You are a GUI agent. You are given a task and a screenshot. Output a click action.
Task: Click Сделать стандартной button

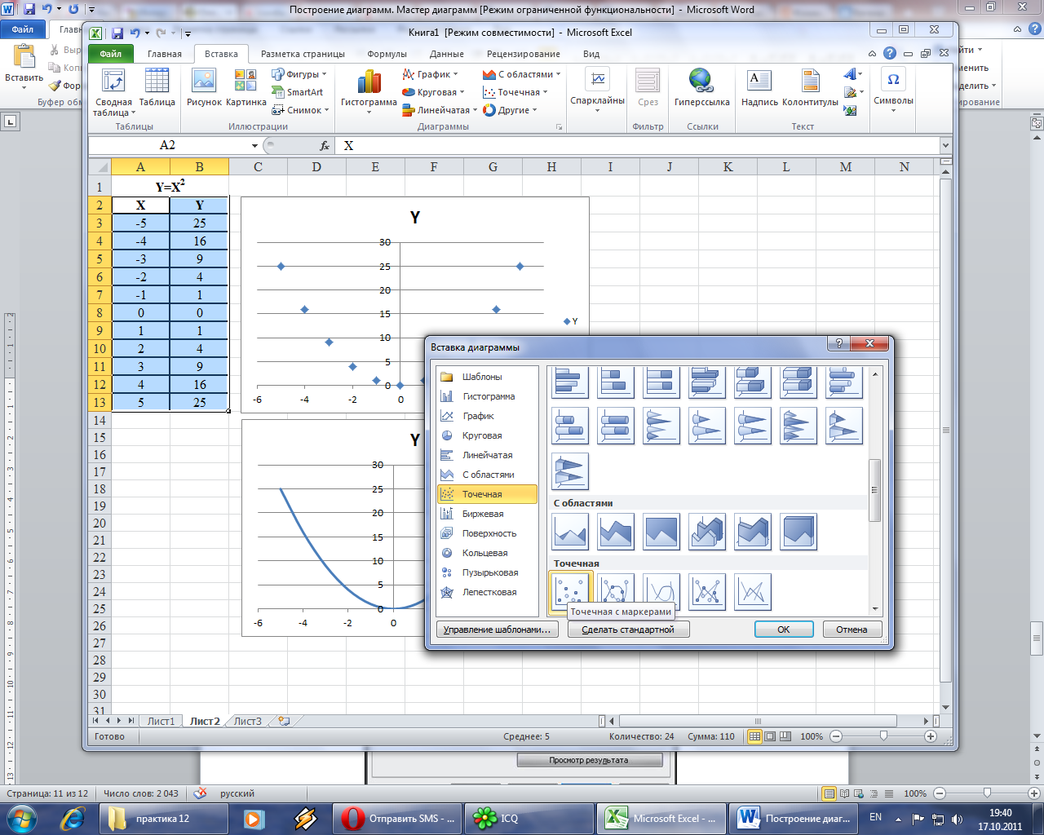628,630
